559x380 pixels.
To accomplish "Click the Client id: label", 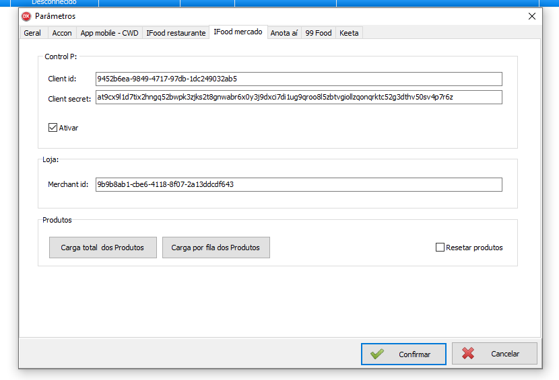I will pyautogui.click(x=62, y=79).
